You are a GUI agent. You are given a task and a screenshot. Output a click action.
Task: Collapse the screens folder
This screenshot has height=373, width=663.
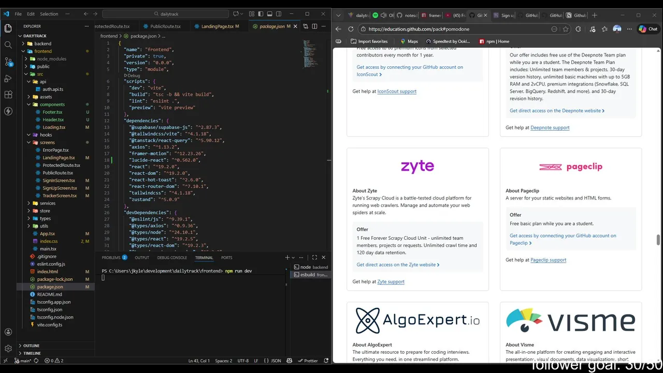click(47, 142)
